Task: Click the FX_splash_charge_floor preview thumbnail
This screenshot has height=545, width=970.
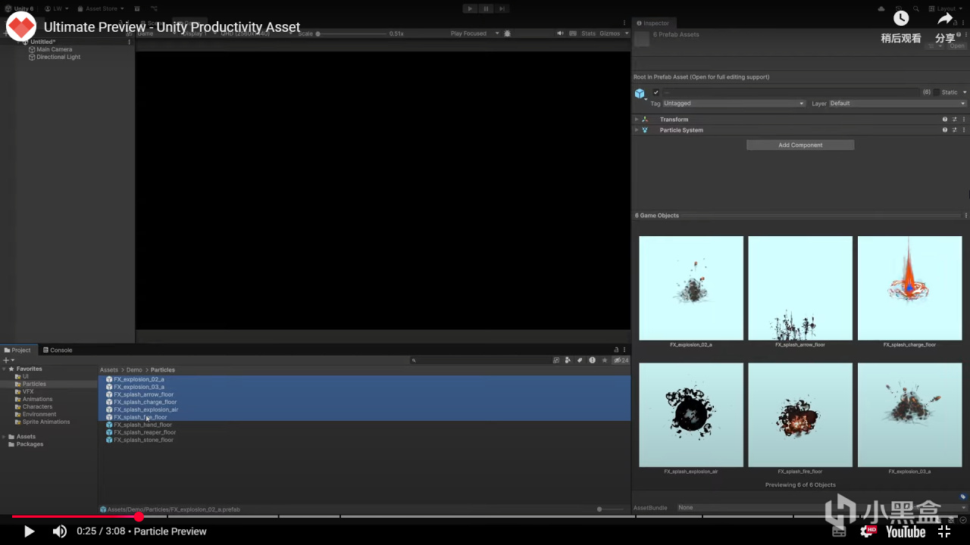Action: click(909, 288)
